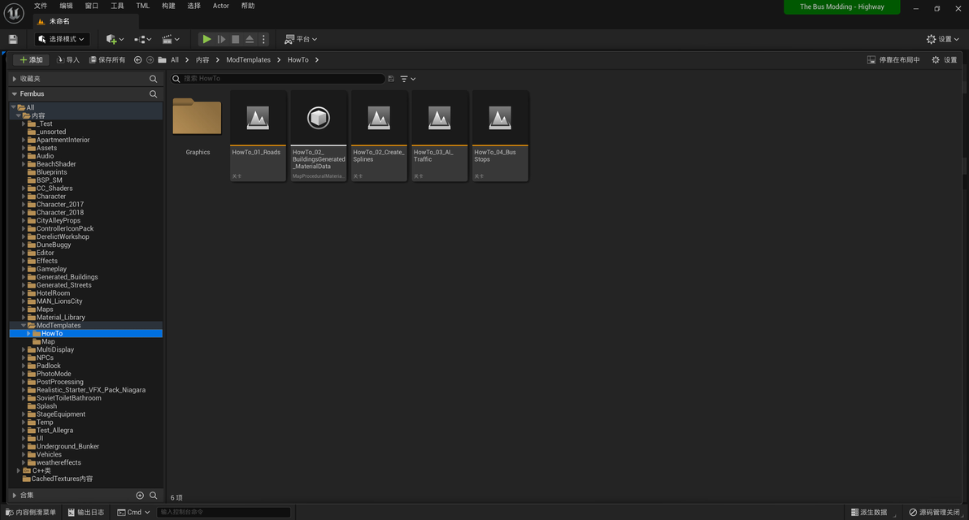Viewport: 969px width, 520px height.
Task: Expand the Vehicles folder arrow
Action: coord(24,454)
